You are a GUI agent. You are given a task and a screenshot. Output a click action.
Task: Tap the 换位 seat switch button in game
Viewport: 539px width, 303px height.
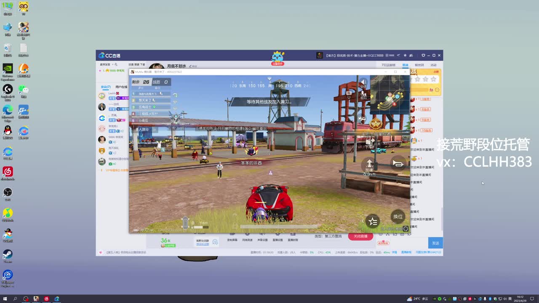[398, 217]
